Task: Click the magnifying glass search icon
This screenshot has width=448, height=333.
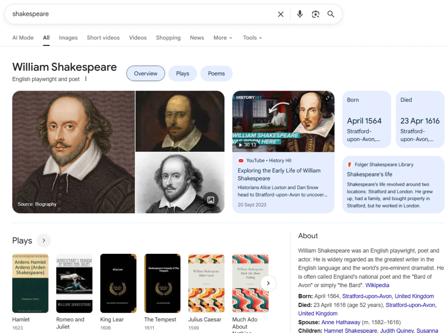Action: [331, 14]
